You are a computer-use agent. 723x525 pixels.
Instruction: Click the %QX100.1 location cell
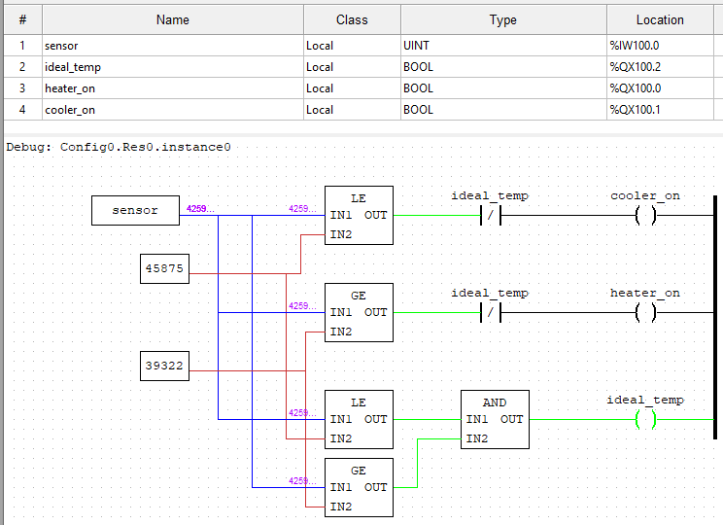[x=660, y=110]
